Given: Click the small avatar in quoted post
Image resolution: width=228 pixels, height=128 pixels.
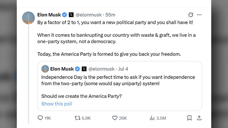Looking at the screenshot, I should pyautogui.click(x=45, y=69).
